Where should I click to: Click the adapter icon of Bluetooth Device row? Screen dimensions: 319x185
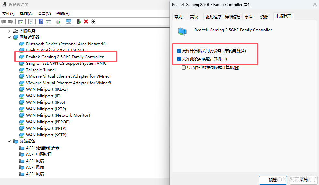click(x=22, y=44)
